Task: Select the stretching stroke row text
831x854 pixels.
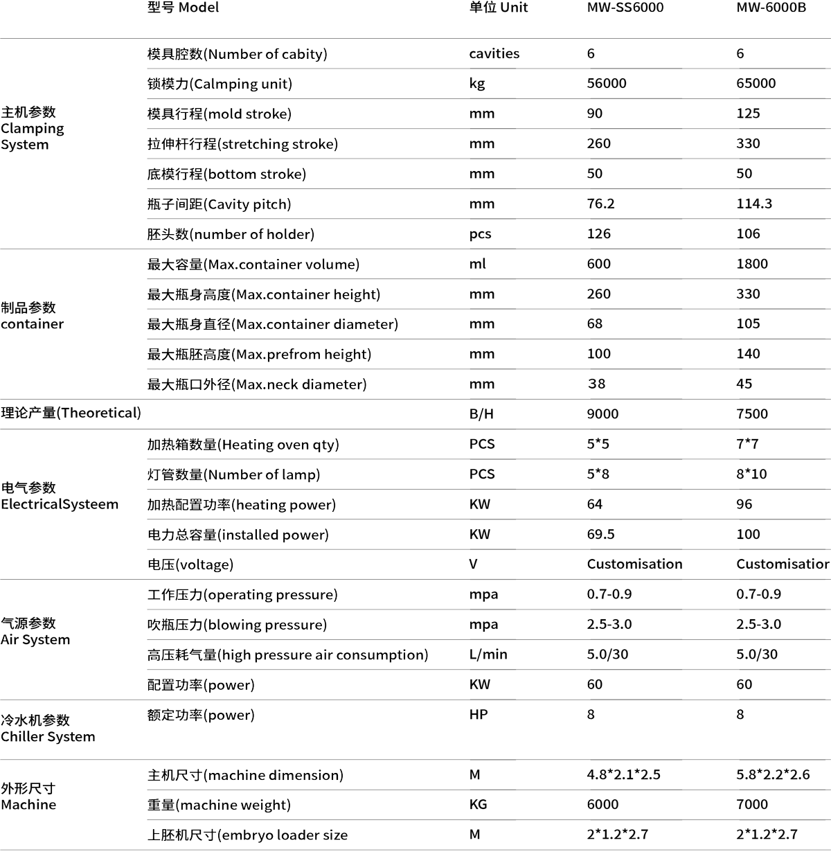Action: (x=242, y=144)
